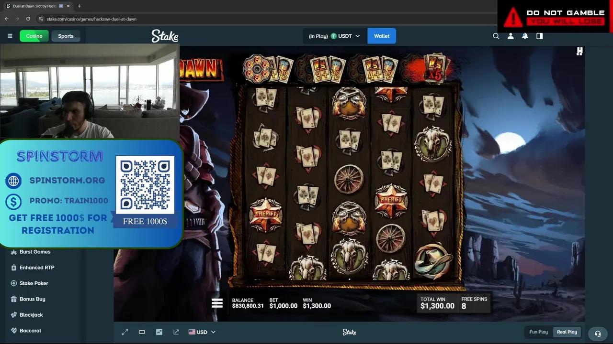Toggle the side panel icon
Screen dimensions: 613x344
540,36
